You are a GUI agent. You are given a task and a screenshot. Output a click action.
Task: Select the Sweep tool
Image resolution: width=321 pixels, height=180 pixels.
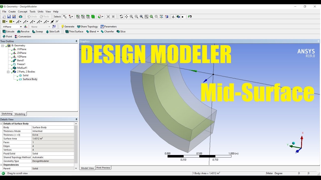37,31
